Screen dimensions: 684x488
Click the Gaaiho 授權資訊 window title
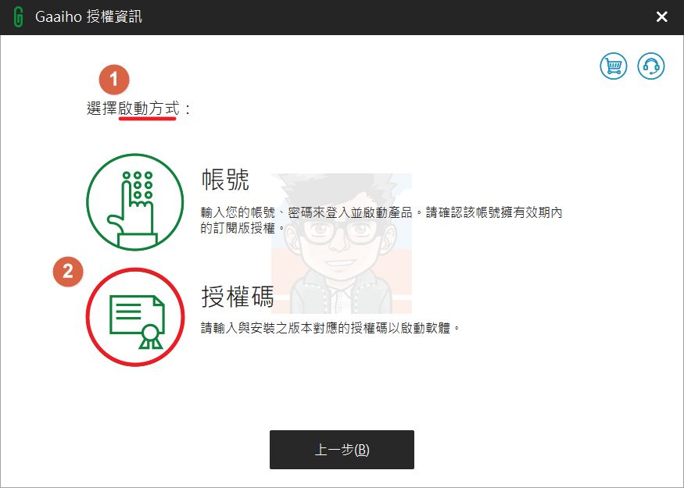(x=88, y=17)
